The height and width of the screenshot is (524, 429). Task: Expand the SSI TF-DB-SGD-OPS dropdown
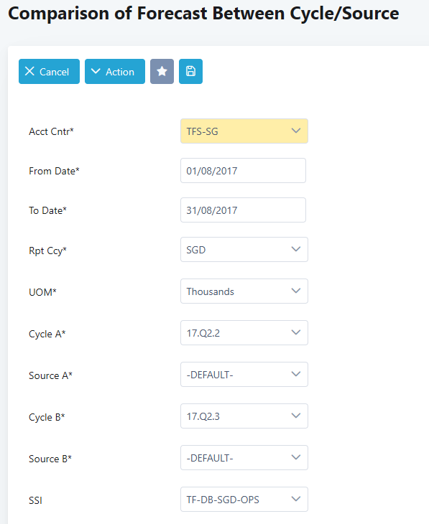coord(244,500)
